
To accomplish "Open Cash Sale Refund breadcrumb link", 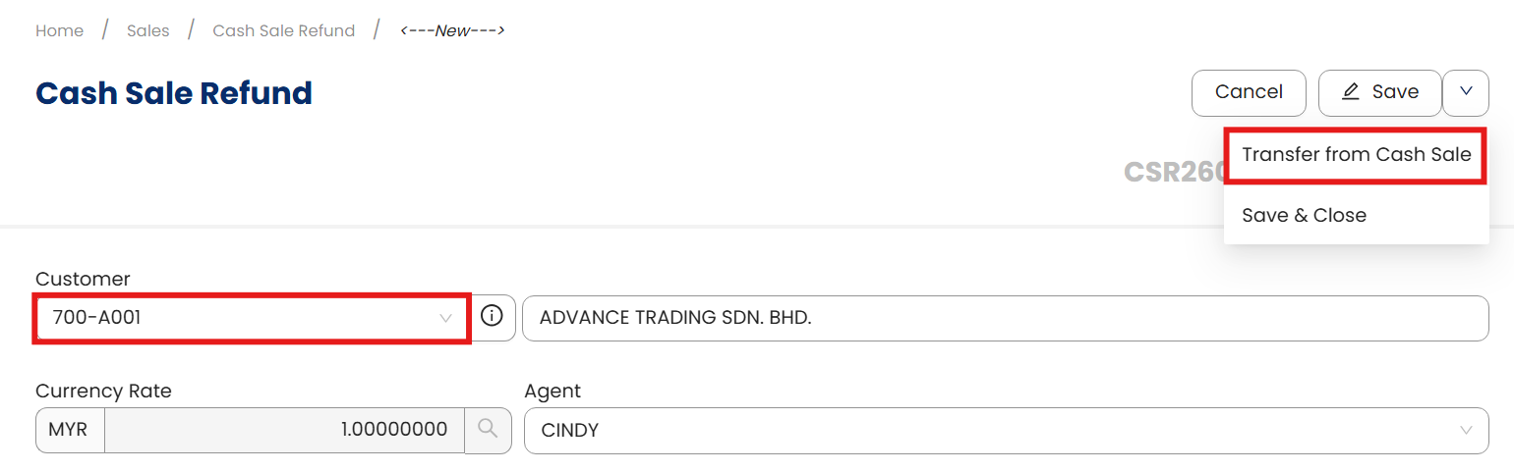I will 283,30.
